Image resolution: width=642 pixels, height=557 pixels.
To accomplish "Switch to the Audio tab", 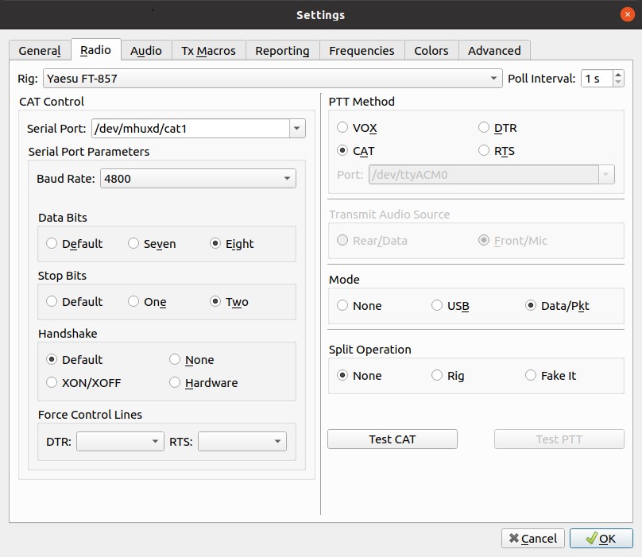I will pos(145,50).
